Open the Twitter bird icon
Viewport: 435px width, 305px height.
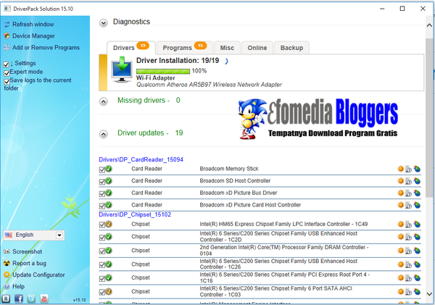(31, 298)
